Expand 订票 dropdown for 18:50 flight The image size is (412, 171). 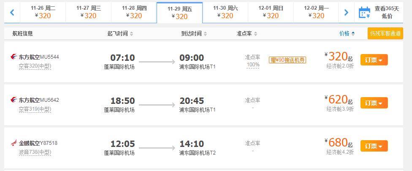click(x=374, y=103)
